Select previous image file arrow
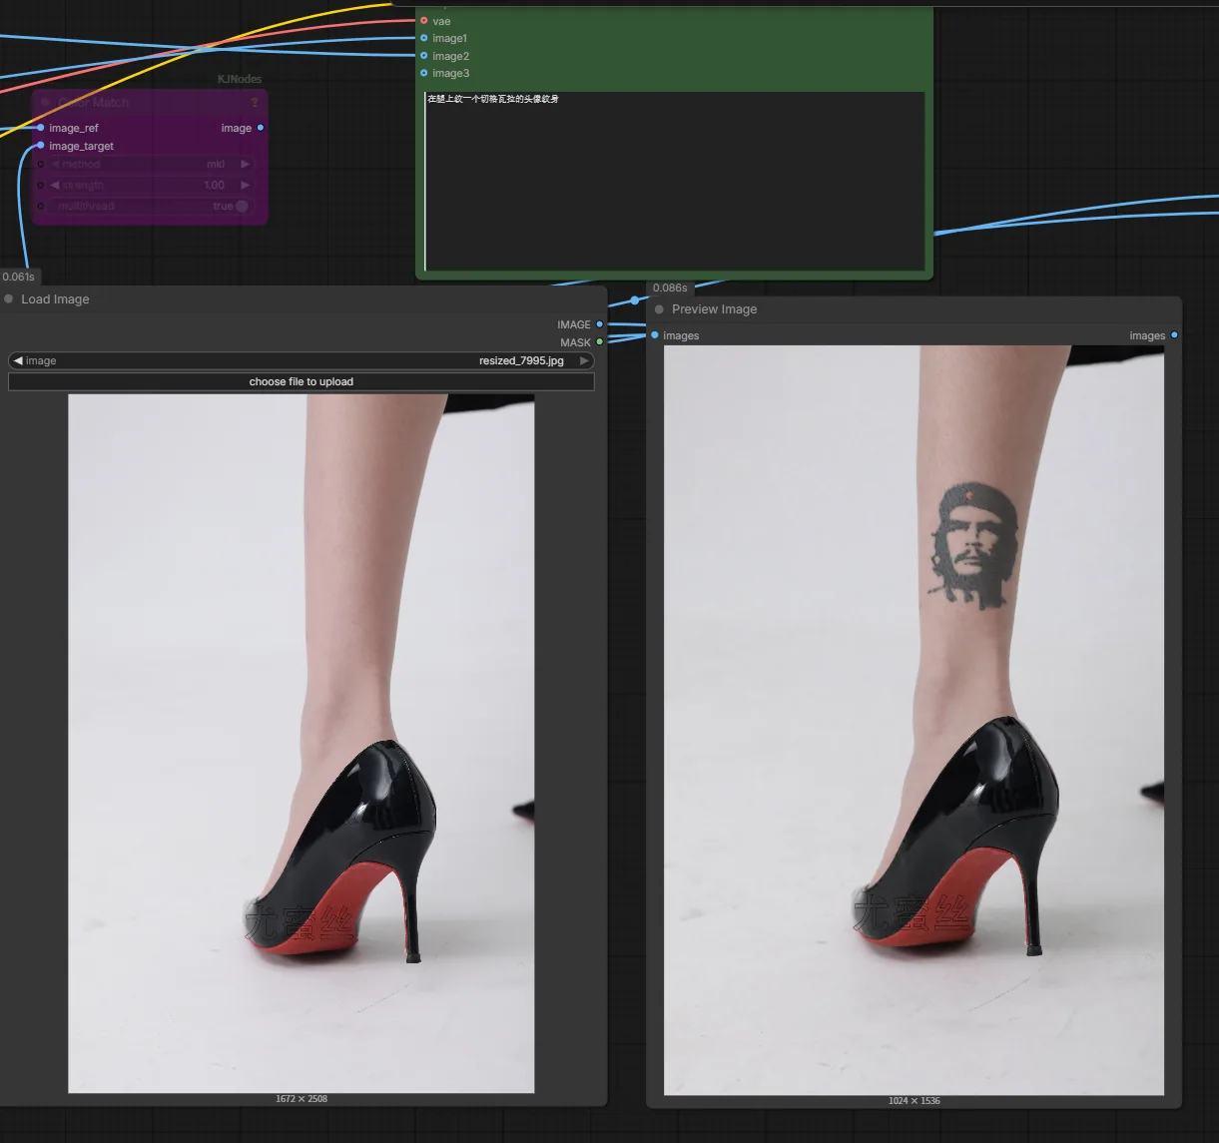 tap(18, 360)
